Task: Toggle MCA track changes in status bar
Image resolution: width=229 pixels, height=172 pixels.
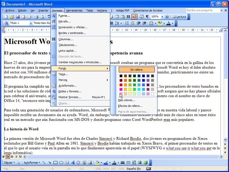Action: click(106, 169)
